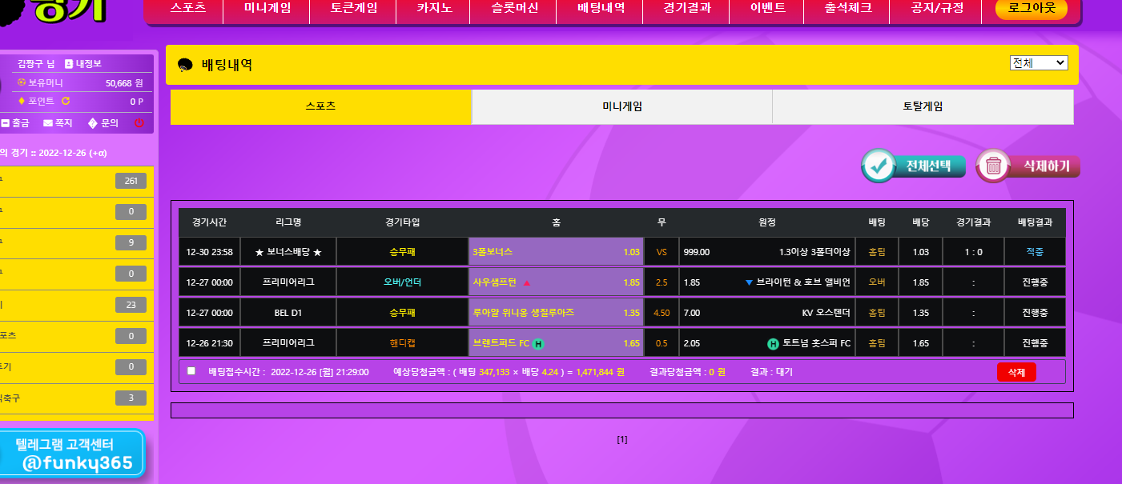1122x484 pixels.
Task: Open 카지노 in the top menu
Action: point(433,10)
